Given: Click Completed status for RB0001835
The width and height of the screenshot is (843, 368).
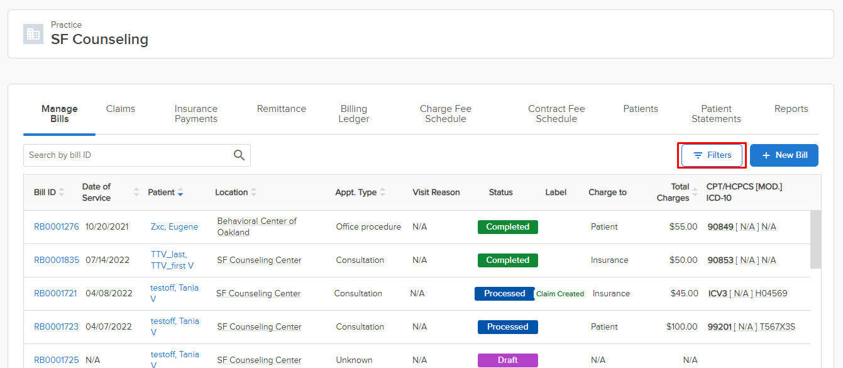Looking at the screenshot, I should (x=508, y=260).
